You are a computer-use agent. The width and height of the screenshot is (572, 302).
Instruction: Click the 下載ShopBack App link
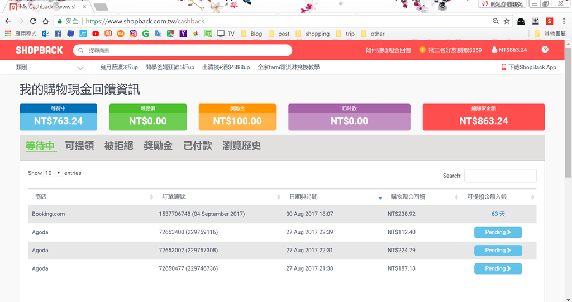pos(528,67)
